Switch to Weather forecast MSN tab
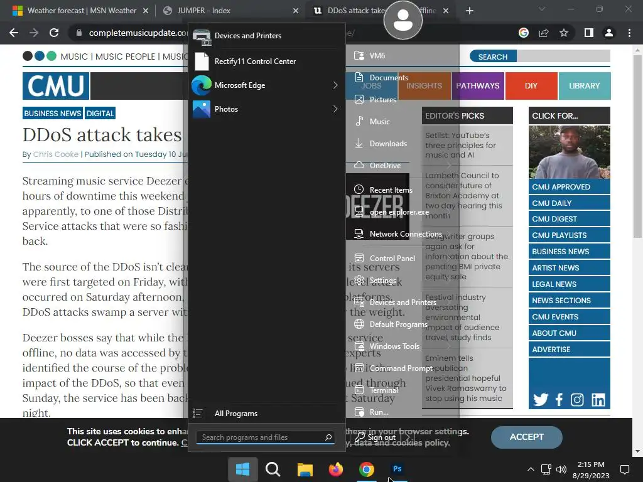This screenshot has height=482, width=643. (x=82, y=11)
